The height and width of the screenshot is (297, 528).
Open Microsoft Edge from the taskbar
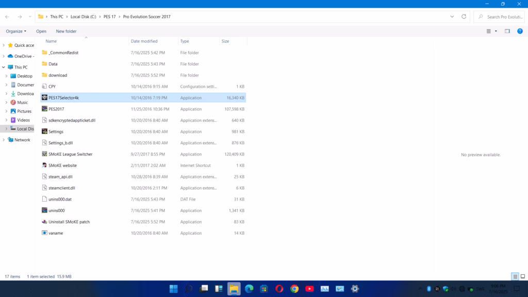[x=249, y=289]
